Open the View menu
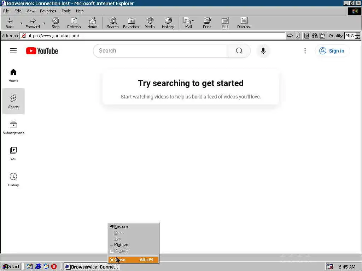The height and width of the screenshot is (271, 362). [x=30, y=11]
